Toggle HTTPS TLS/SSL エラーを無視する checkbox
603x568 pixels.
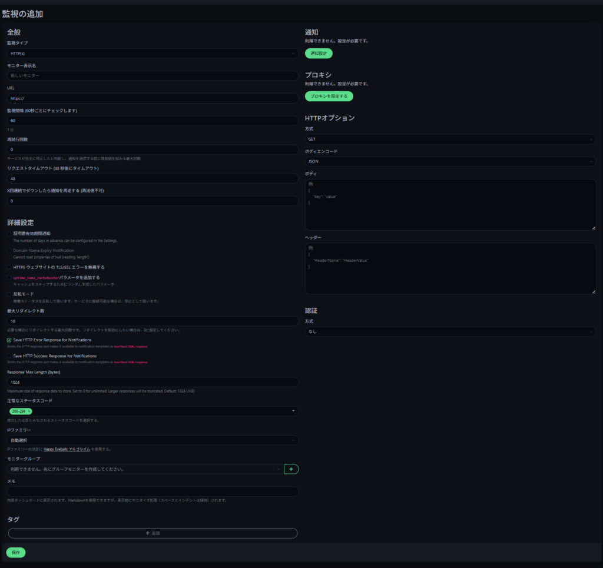[9, 267]
